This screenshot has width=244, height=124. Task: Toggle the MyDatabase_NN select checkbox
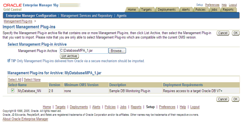12,91
